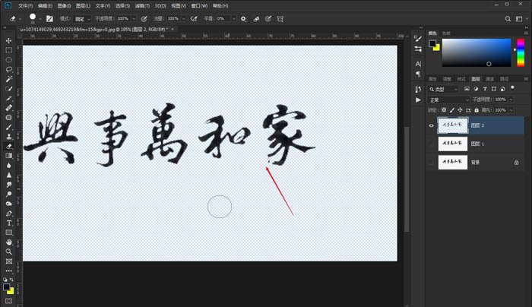Screen dimensions: 532x307
Task: Toggle lock position in Layers panel
Action: tap(460, 110)
